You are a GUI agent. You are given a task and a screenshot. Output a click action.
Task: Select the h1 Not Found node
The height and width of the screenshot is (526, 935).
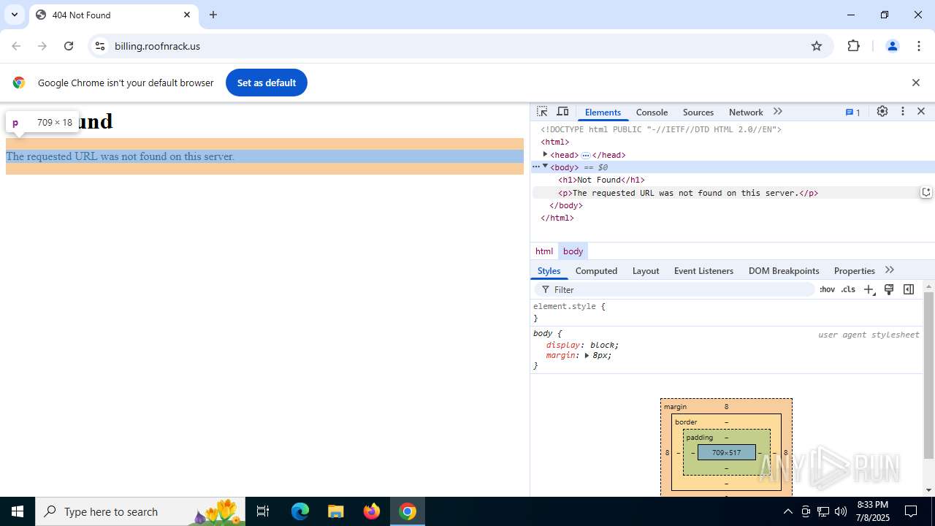point(601,180)
